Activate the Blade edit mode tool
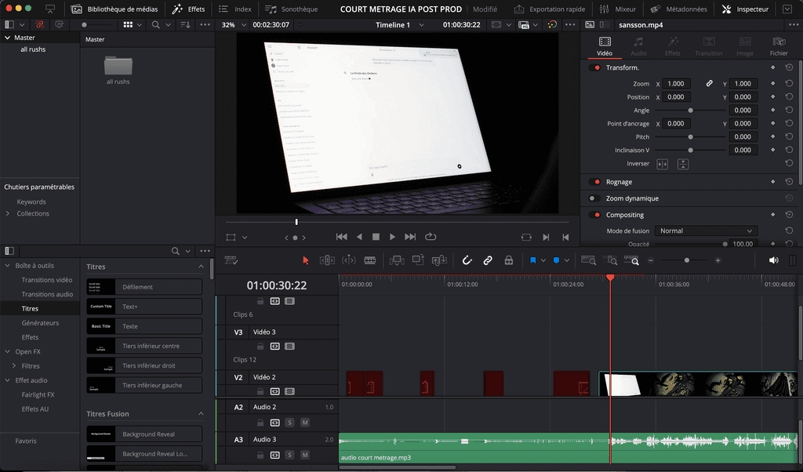Viewport: 803px width, 472px height. (369, 260)
